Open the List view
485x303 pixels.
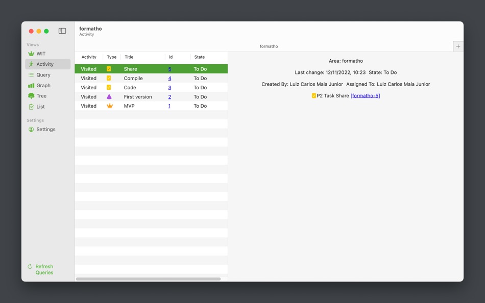pos(47,107)
